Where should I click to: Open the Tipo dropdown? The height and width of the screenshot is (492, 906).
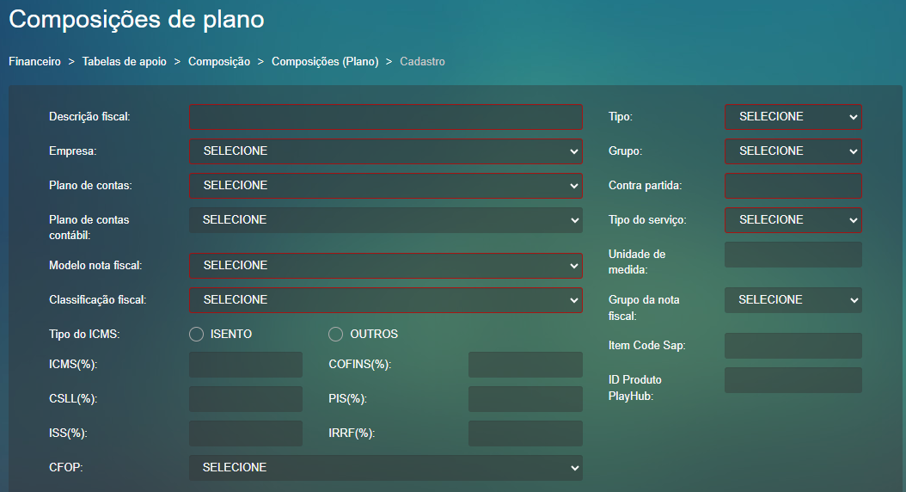(793, 117)
